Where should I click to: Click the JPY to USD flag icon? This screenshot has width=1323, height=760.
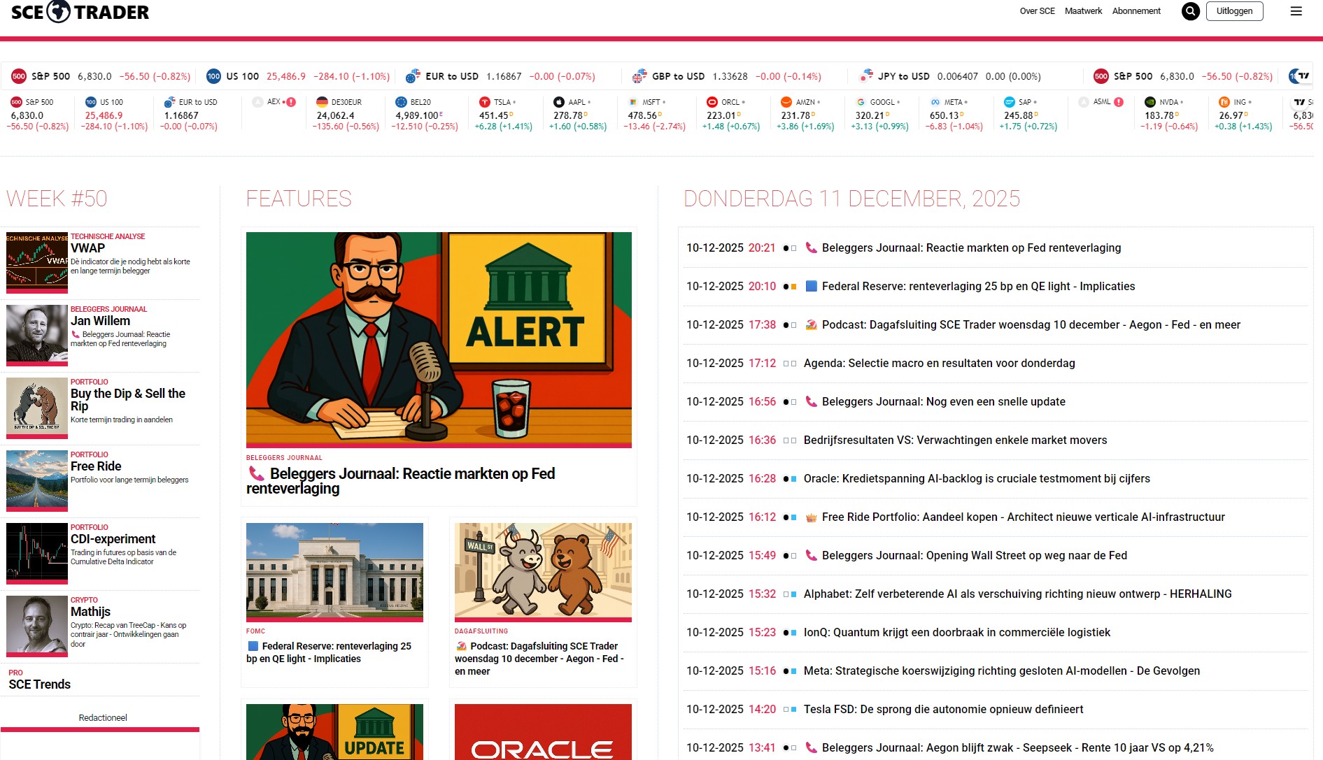(866, 76)
